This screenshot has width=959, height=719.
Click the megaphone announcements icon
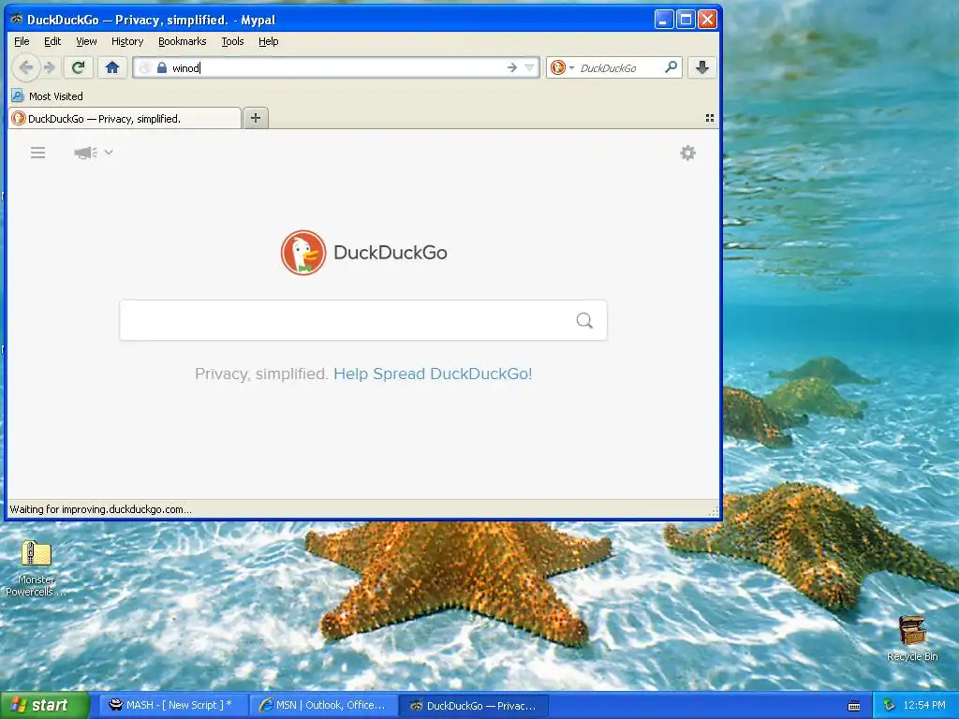pos(85,153)
